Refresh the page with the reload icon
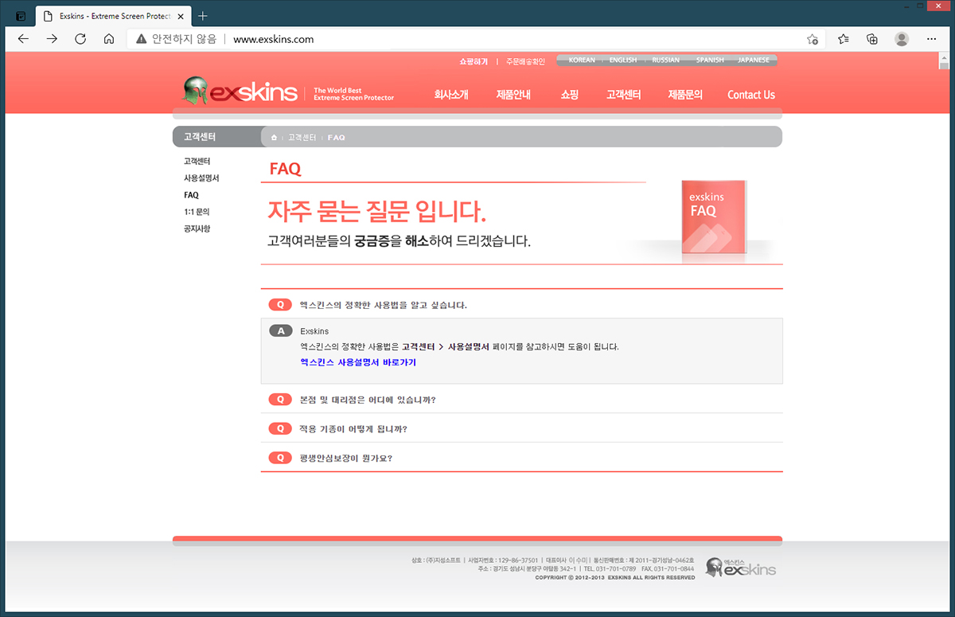This screenshot has height=617, width=955. point(80,39)
